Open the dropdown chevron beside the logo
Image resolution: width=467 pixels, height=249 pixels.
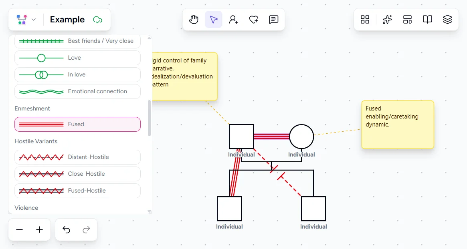click(x=34, y=20)
